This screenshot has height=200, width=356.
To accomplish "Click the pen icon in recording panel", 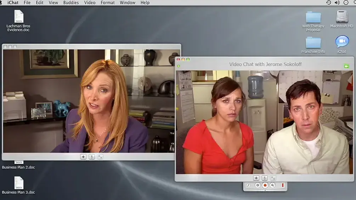I will [x=248, y=185].
